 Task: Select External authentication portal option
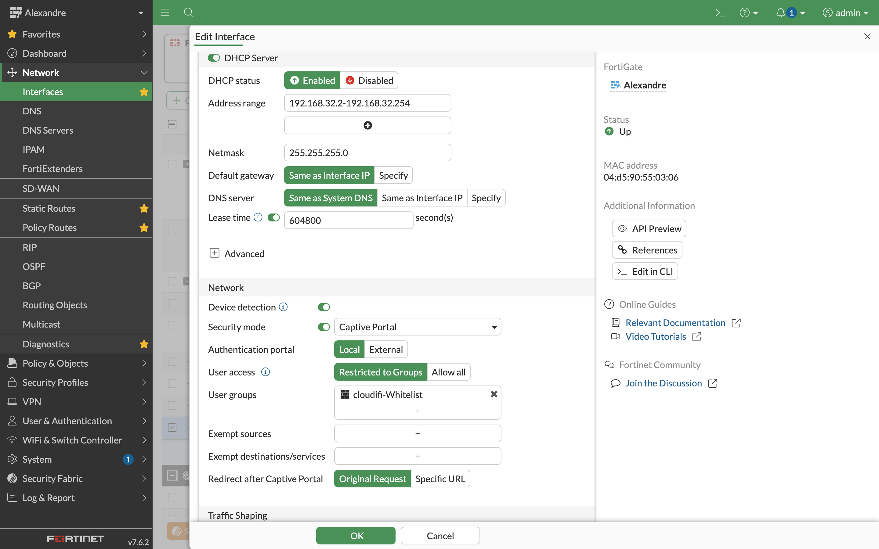386,349
